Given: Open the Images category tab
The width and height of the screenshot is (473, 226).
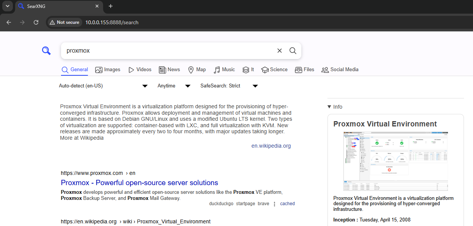Looking at the screenshot, I should [108, 70].
